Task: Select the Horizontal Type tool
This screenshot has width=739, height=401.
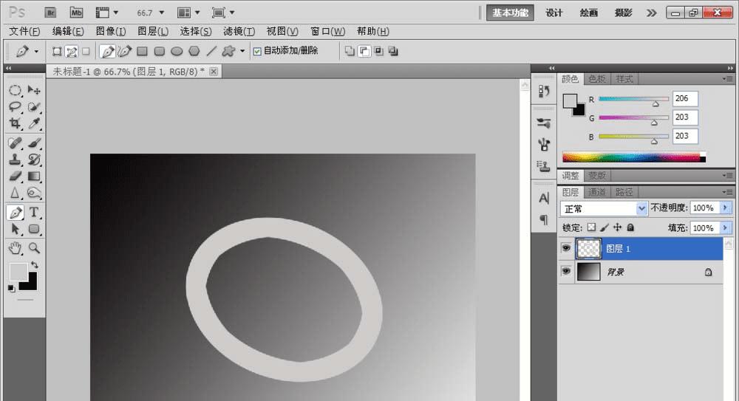Action: pos(34,213)
